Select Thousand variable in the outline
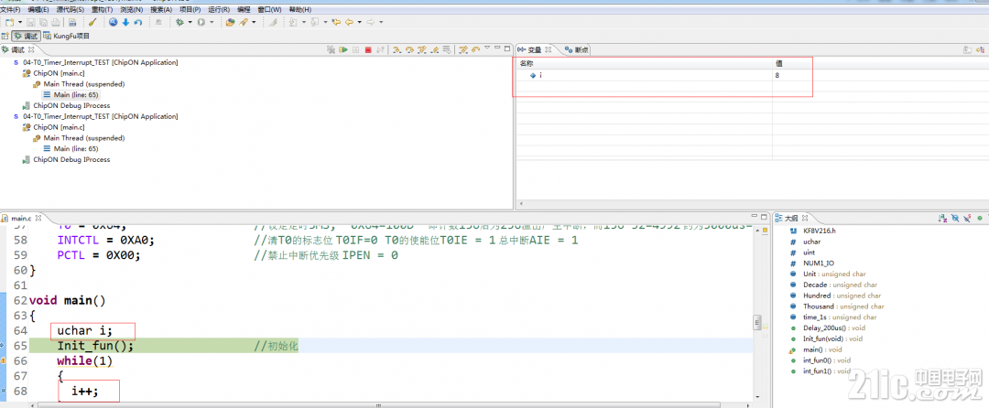The height and width of the screenshot is (408, 989). pyautogui.click(x=836, y=306)
